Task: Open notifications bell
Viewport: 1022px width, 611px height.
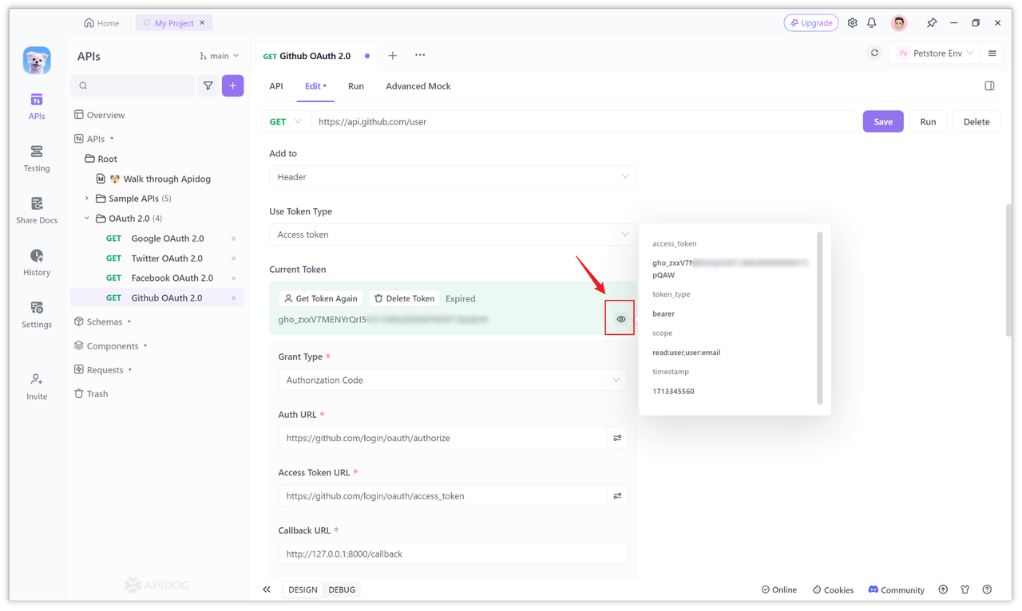Action: click(872, 23)
